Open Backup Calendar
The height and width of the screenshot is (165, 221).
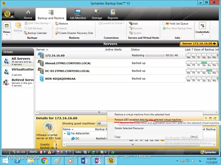(36, 33)
